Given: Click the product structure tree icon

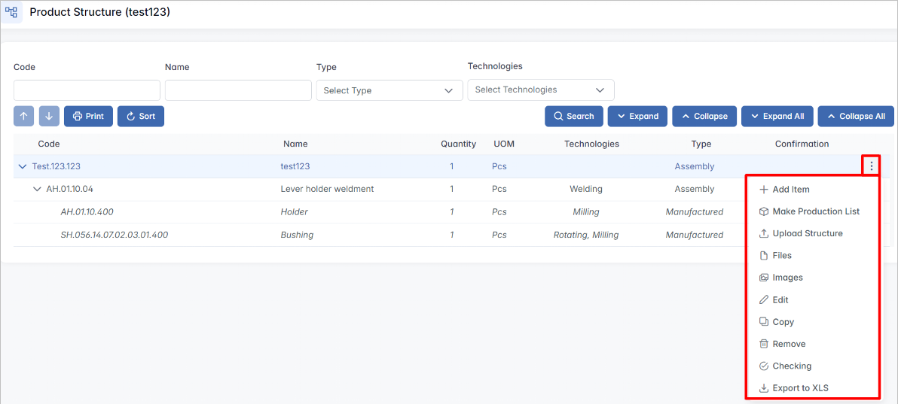Looking at the screenshot, I should pos(11,12).
